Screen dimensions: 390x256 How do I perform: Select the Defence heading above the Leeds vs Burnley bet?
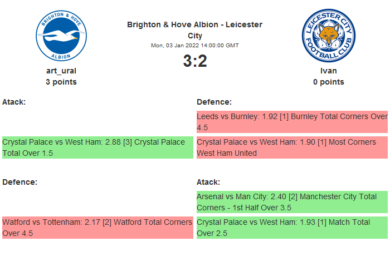click(214, 102)
